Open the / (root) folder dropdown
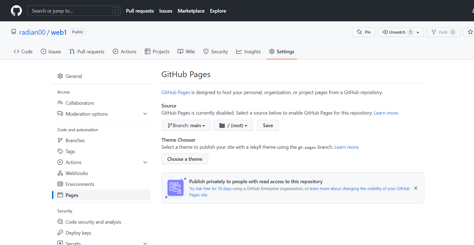This screenshot has height=245, width=474. coord(233,125)
